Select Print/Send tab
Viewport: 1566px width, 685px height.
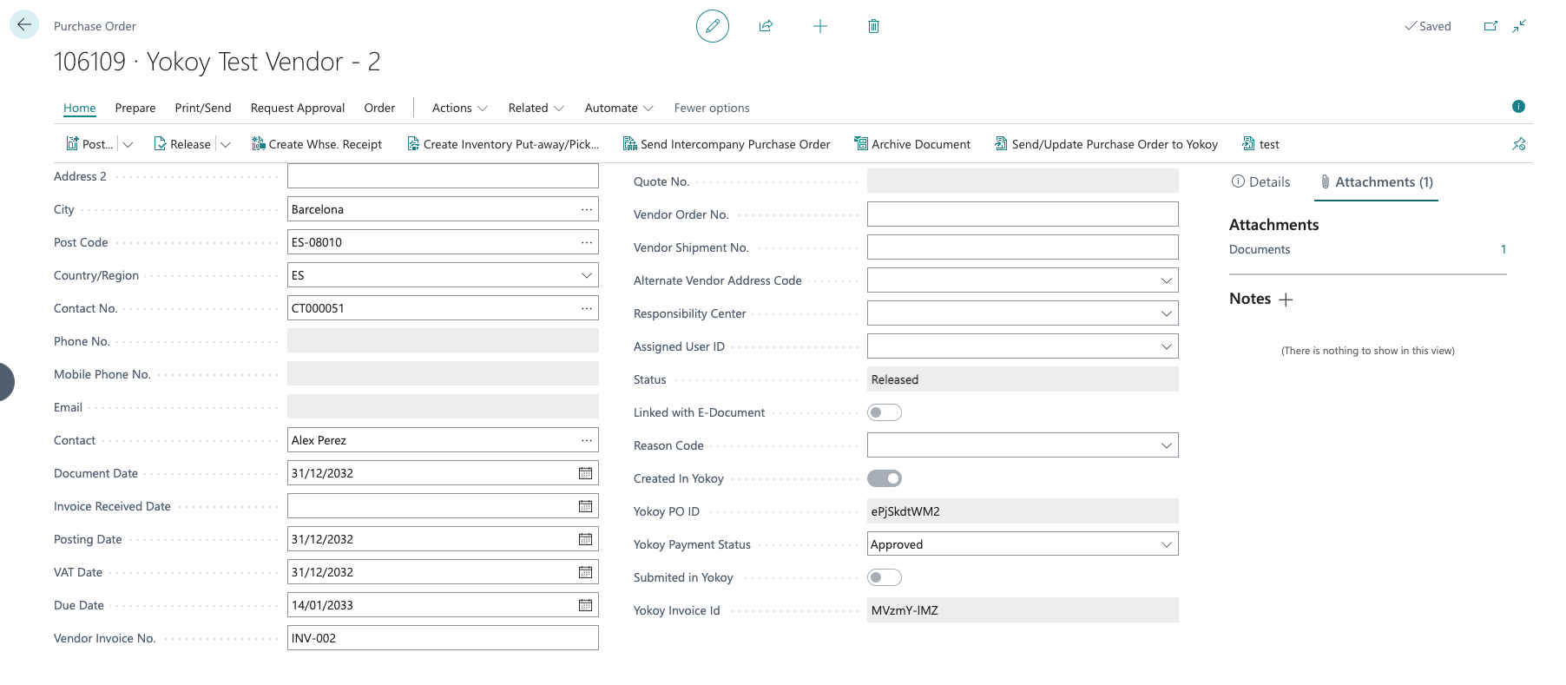pyautogui.click(x=203, y=108)
